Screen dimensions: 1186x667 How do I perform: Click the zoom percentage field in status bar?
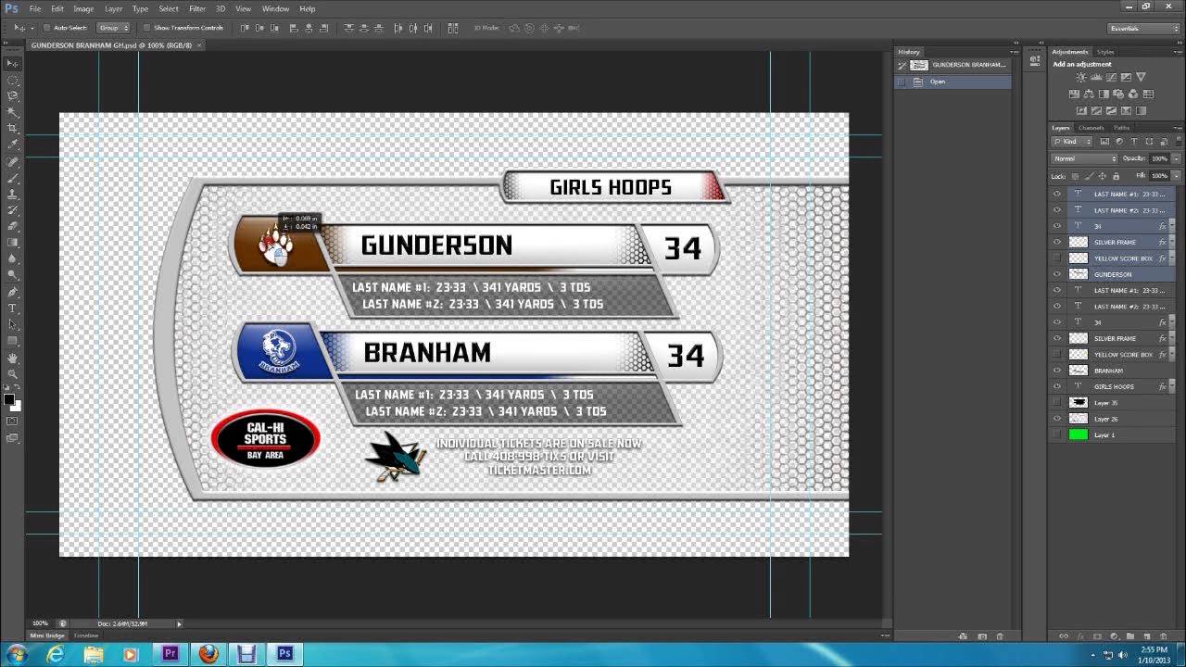pos(41,623)
